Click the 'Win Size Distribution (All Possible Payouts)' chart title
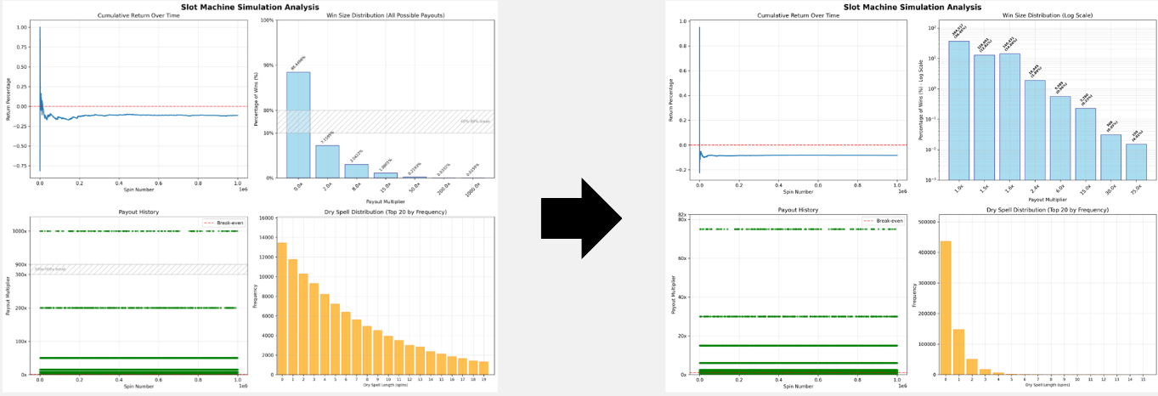1158x396 pixels. point(385,15)
